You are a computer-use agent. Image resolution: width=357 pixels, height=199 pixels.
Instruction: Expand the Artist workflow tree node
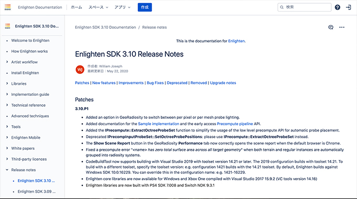7,62
